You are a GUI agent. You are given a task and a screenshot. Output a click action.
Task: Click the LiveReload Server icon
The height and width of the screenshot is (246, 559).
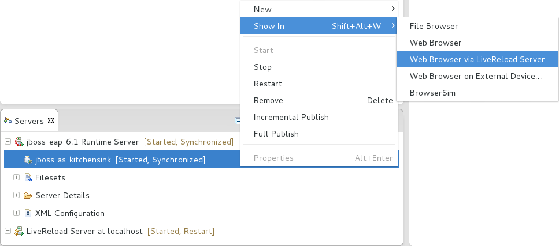[18, 231]
